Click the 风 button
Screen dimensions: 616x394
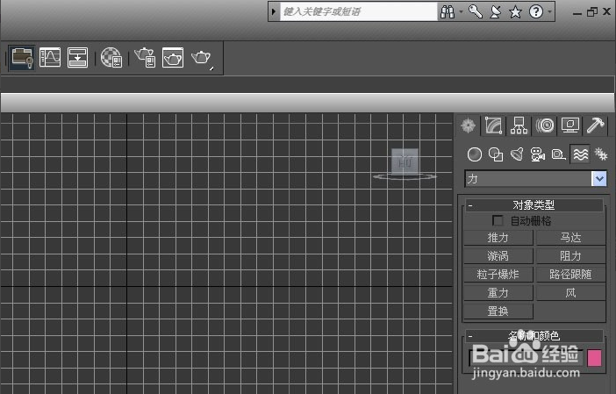point(571,293)
